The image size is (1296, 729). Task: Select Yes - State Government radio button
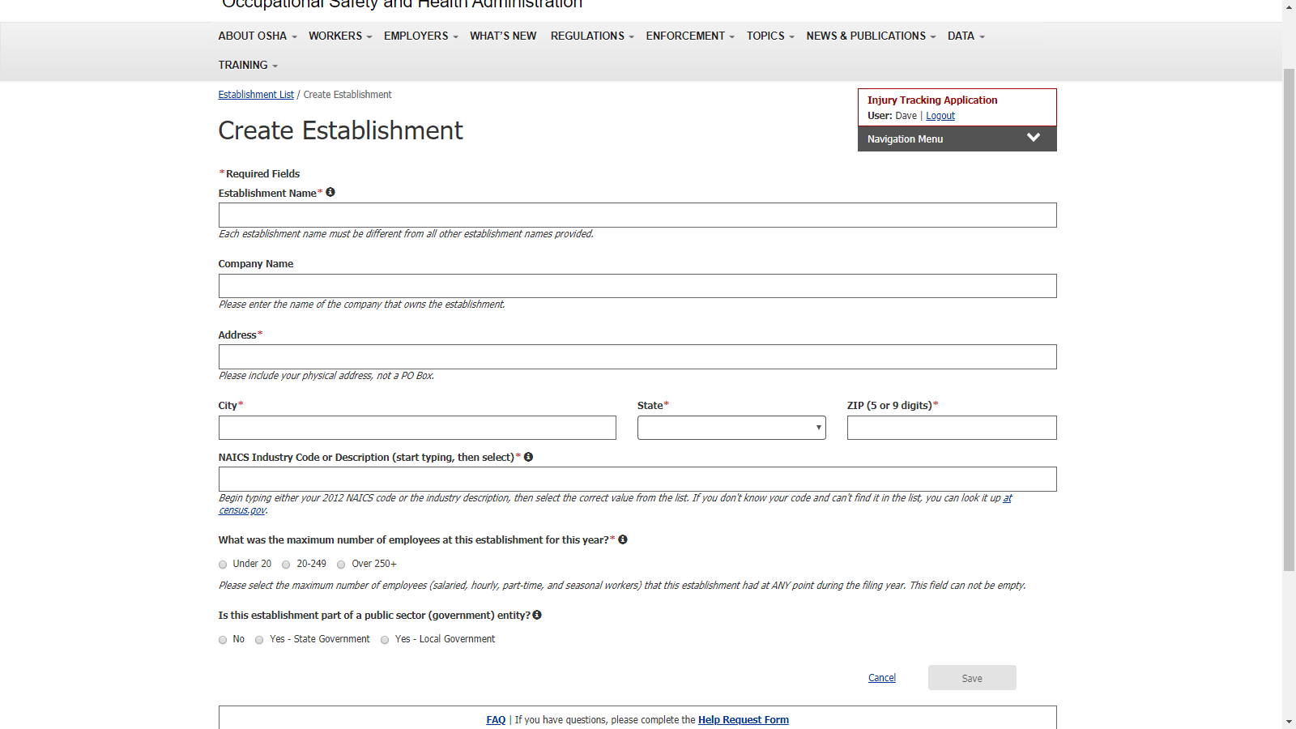[x=259, y=640]
